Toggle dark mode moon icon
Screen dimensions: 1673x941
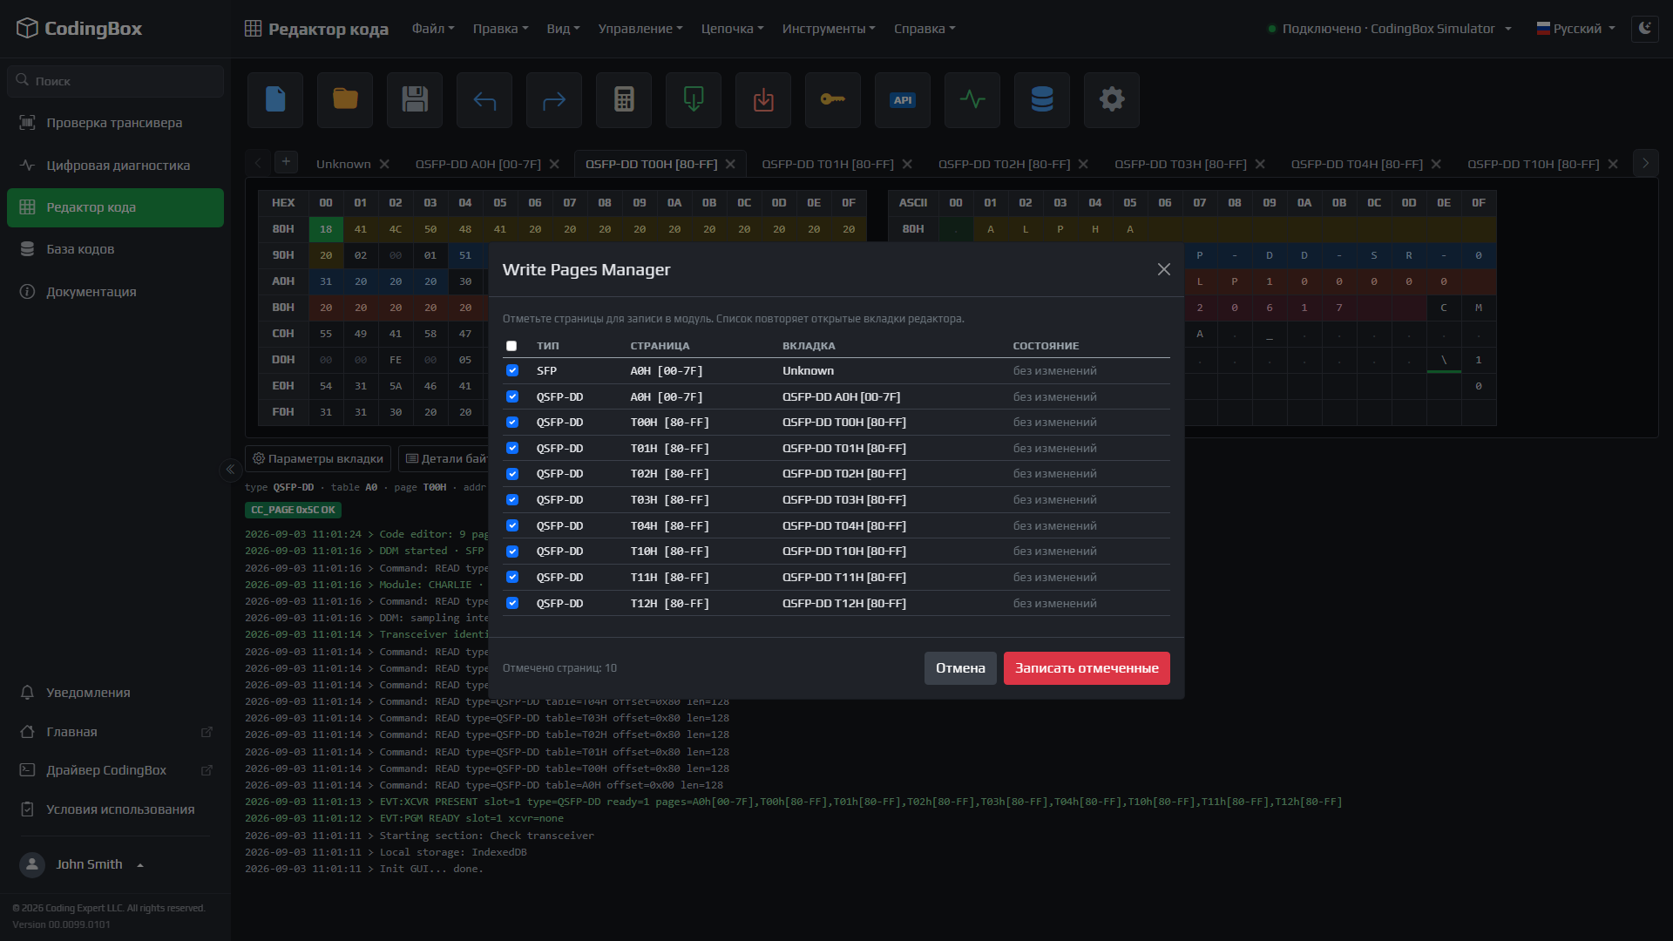(1645, 28)
